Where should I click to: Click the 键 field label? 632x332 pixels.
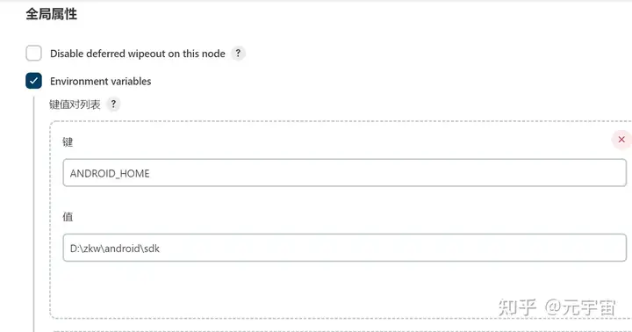click(68, 142)
